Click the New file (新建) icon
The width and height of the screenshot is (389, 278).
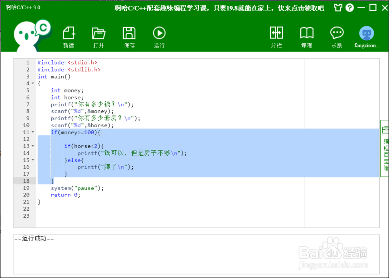point(69,33)
